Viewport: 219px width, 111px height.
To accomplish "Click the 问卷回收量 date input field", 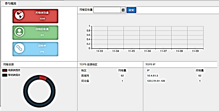I will (x=107, y=10).
